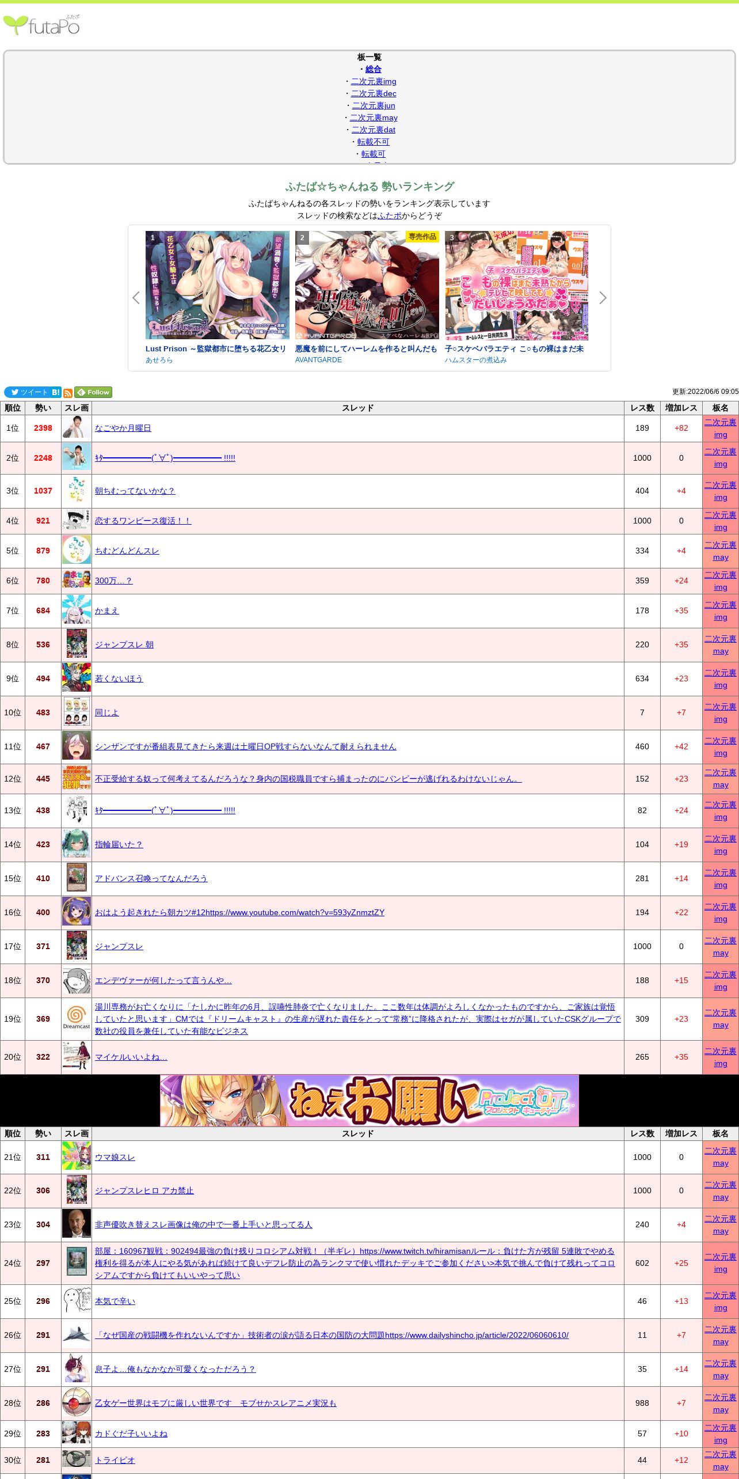Open thread link 朝ちむってないかな？
This screenshot has height=1479, width=739.
[x=135, y=491]
